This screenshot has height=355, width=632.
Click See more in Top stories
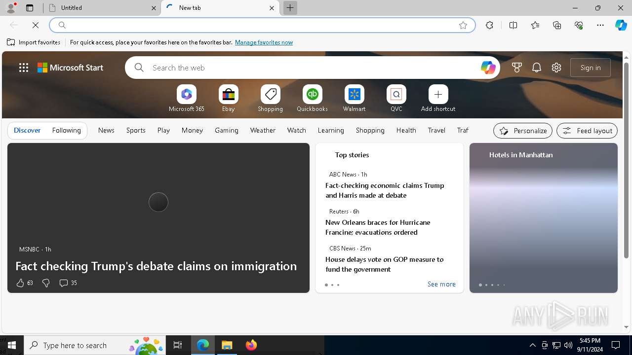[441, 284]
